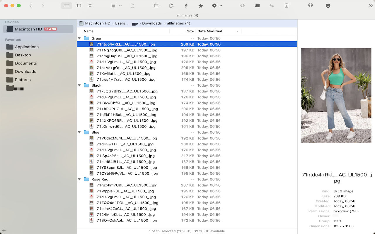Click the download toolbar icon

[328, 5]
